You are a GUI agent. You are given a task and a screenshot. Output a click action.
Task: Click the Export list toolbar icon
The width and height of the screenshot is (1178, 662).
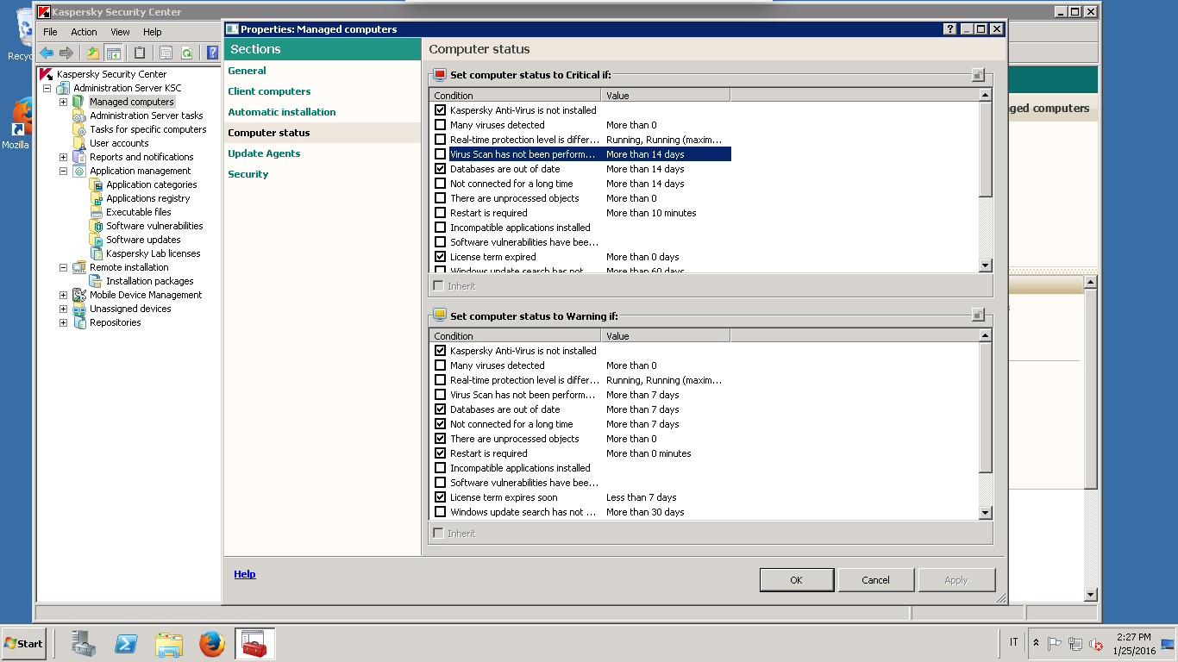click(166, 53)
